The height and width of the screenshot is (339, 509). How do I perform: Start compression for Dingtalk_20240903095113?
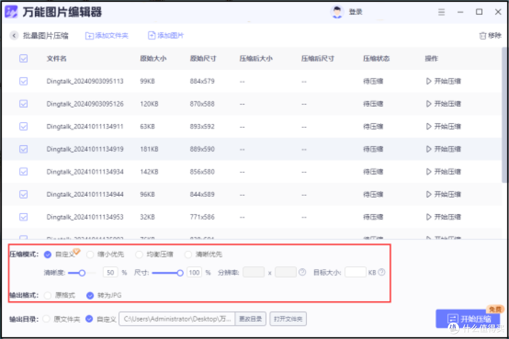(443, 81)
